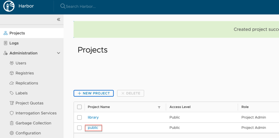Click the Garbage Collection trash icon
The image size is (279, 138).
12,123
